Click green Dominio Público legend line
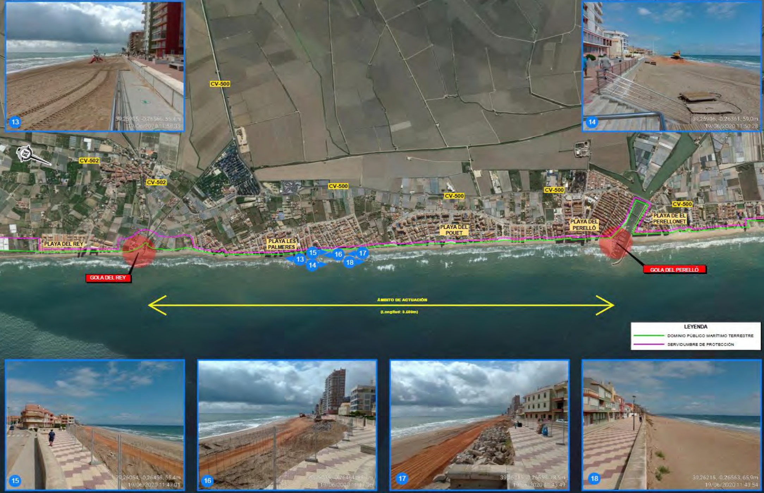This screenshot has height=493, width=764. click(x=648, y=335)
